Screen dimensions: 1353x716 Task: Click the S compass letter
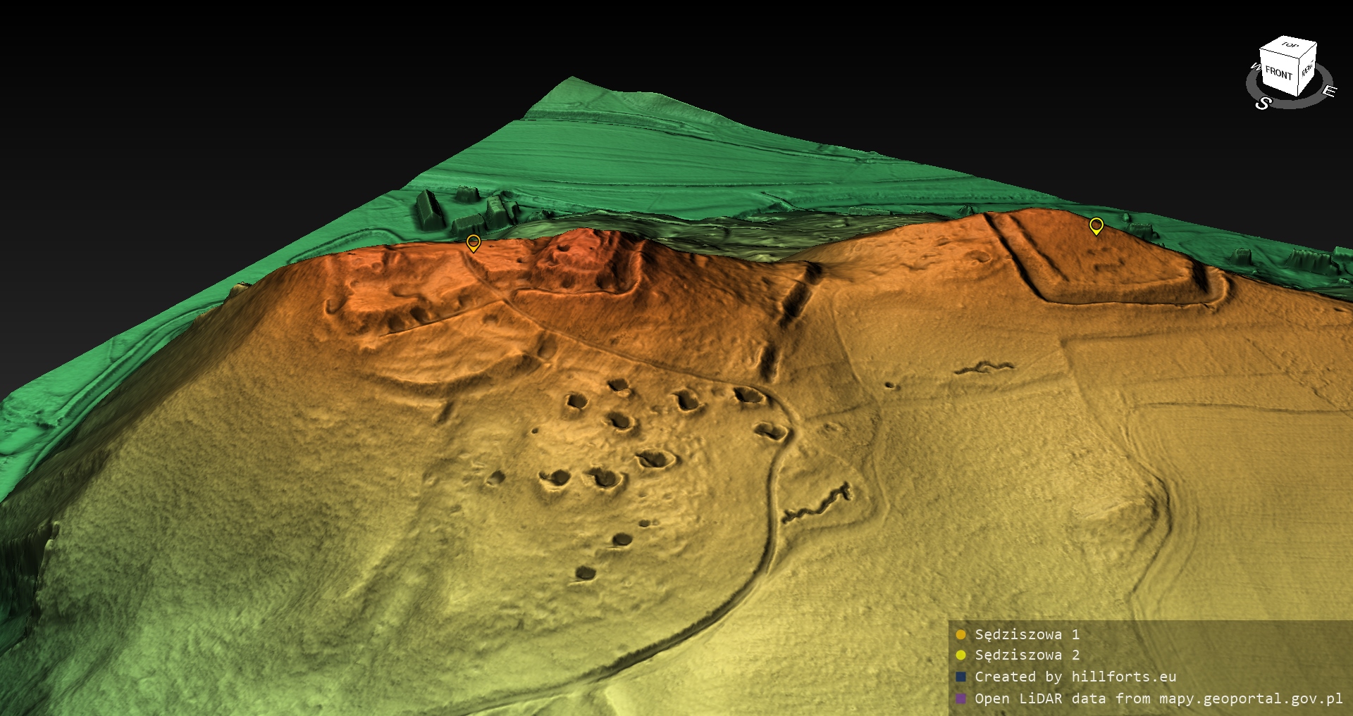point(1263,103)
